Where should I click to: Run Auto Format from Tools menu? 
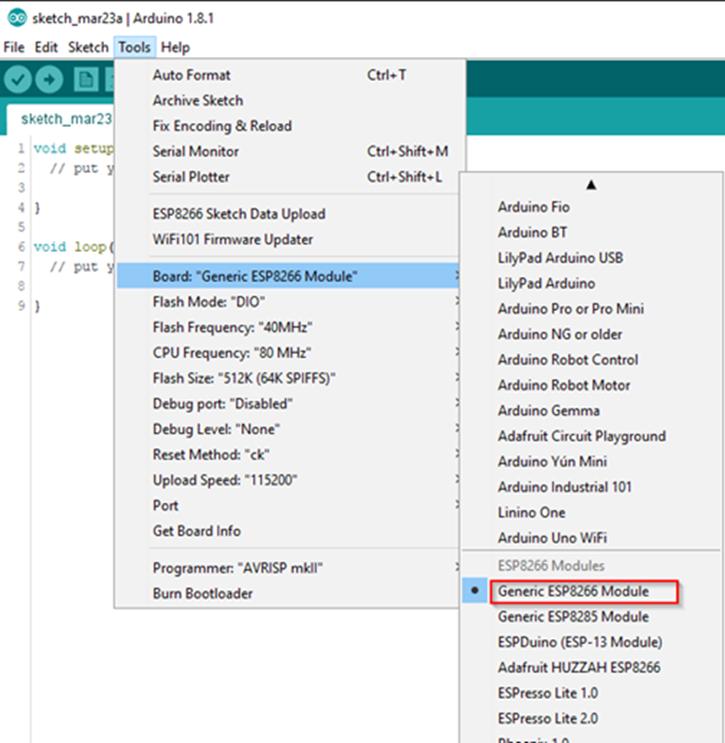tap(191, 75)
